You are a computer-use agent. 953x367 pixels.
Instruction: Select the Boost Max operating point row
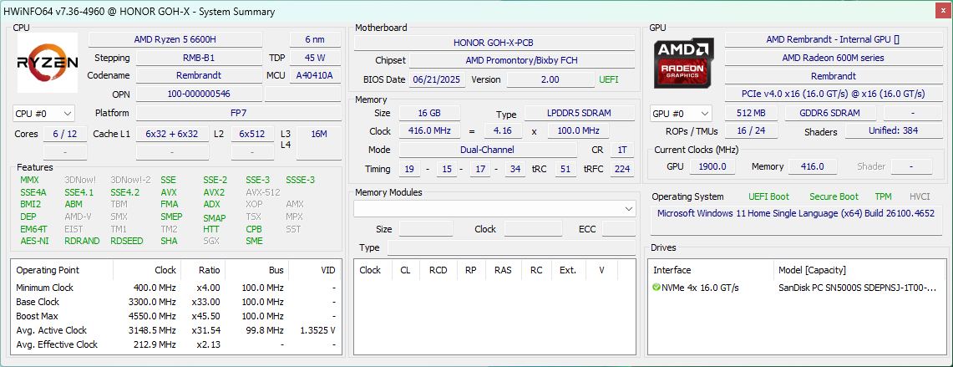(x=175, y=317)
